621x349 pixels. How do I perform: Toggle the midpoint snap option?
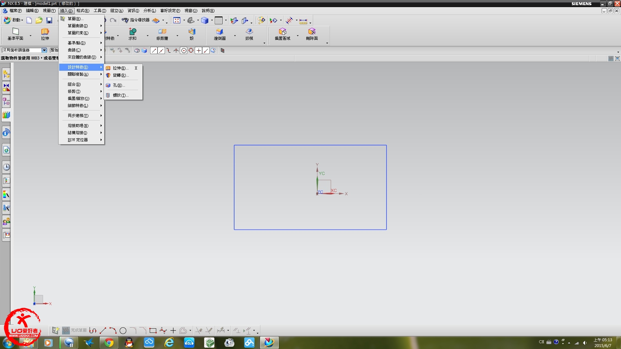pyautogui.click(x=161, y=50)
